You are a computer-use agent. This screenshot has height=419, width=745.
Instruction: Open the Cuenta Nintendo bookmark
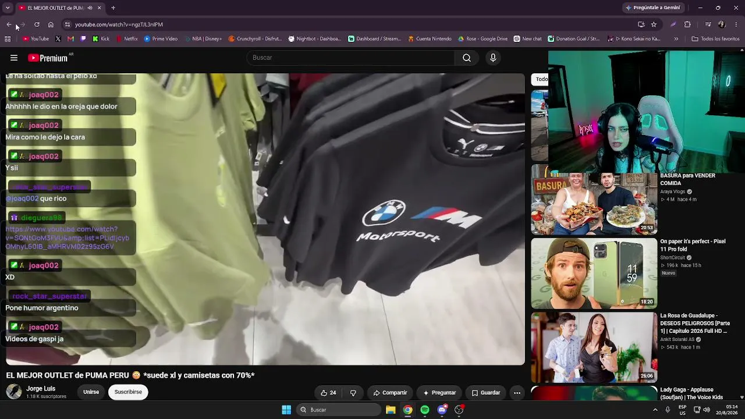430,39
